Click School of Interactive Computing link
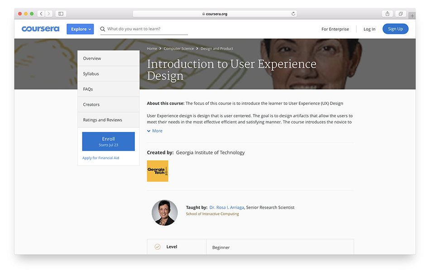Viewport: 430px width, 277px height. pos(212,214)
